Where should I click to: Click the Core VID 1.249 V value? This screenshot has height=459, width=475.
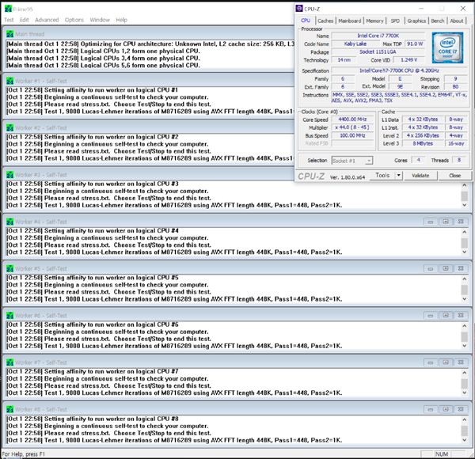(409, 60)
